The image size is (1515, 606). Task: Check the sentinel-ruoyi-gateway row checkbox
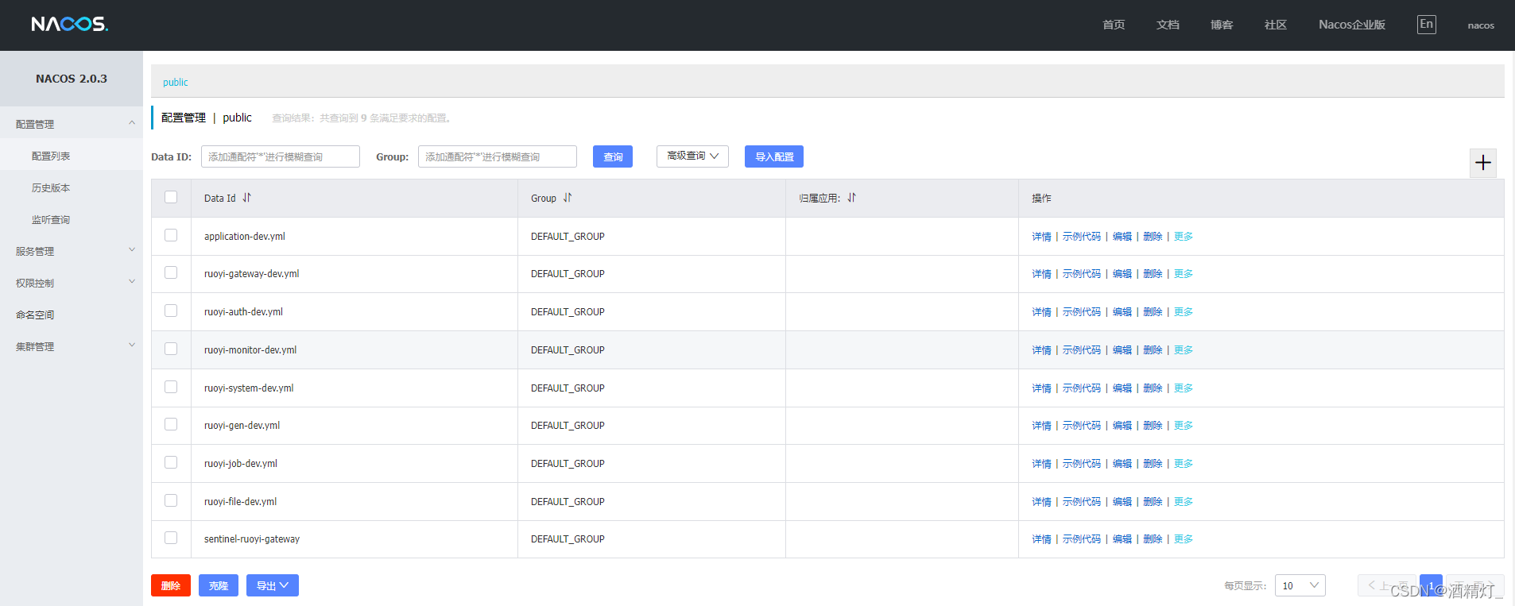point(171,538)
